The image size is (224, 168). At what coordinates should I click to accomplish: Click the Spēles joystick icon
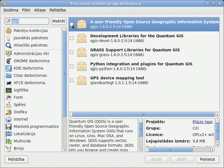click(x=9, y=105)
